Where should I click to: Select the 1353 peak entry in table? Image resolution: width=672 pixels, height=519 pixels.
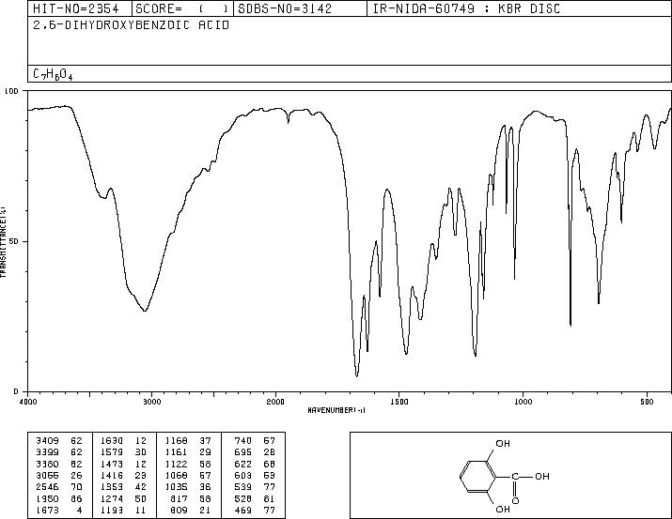(x=124, y=487)
